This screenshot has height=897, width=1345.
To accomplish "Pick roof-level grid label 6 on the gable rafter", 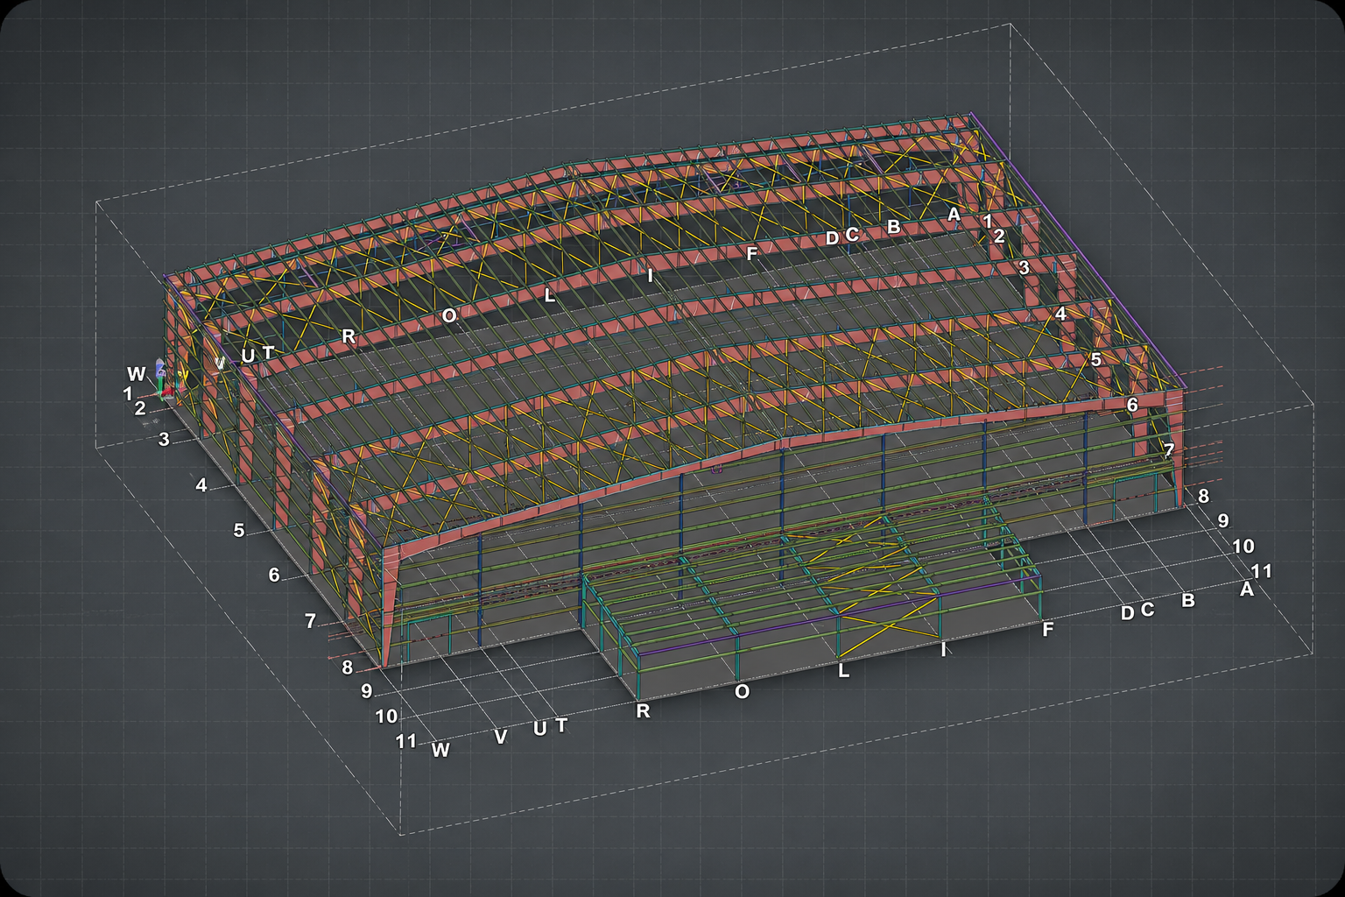I will [1132, 405].
